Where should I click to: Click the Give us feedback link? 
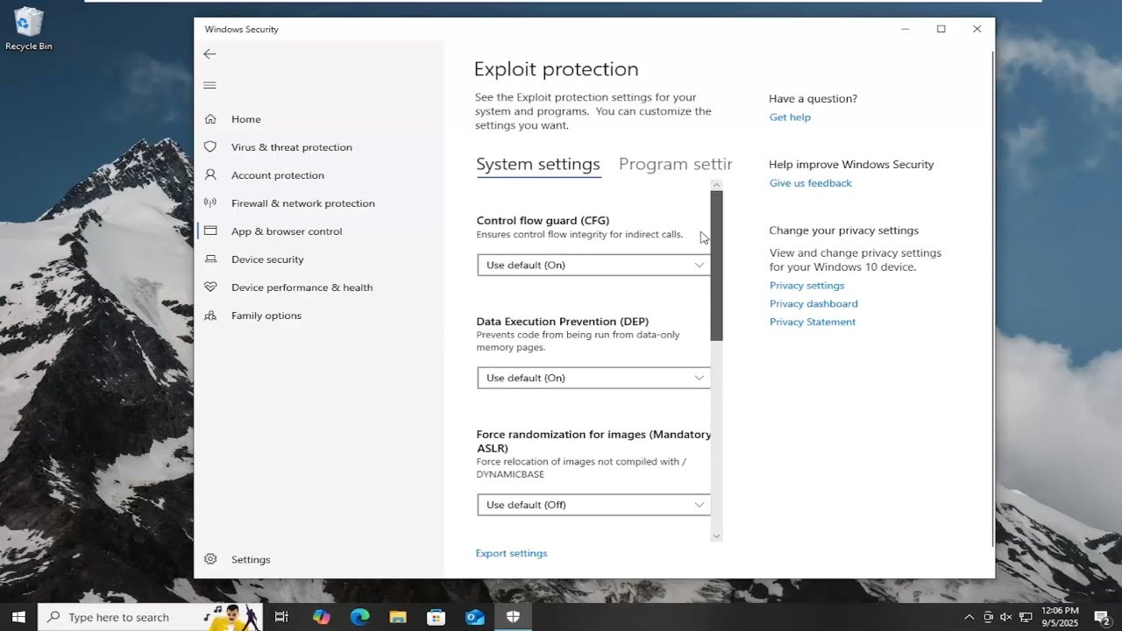[x=811, y=183]
